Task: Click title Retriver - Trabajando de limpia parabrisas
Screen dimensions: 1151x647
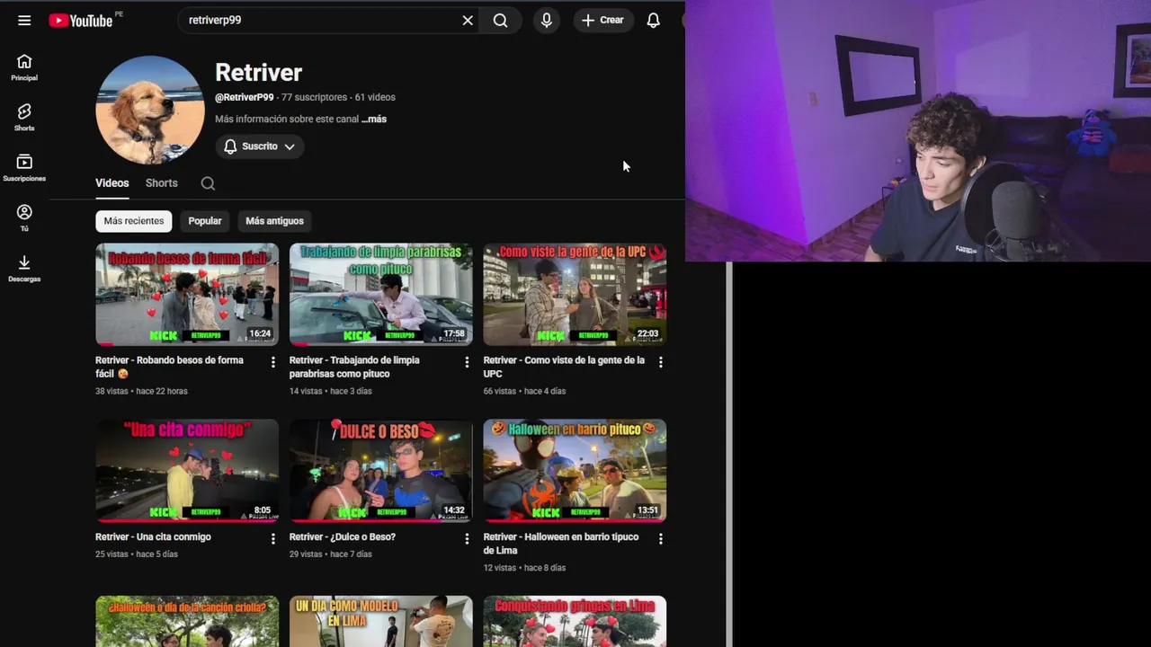Action: click(354, 367)
